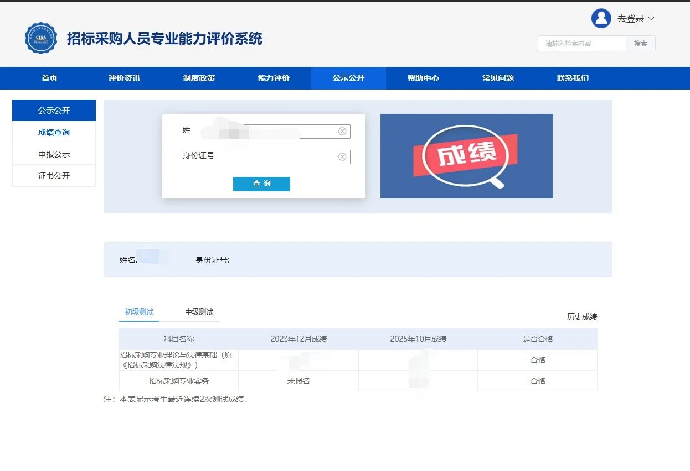Select 成绩查询 in the sidebar
The image size is (690, 471).
pos(54,132)
